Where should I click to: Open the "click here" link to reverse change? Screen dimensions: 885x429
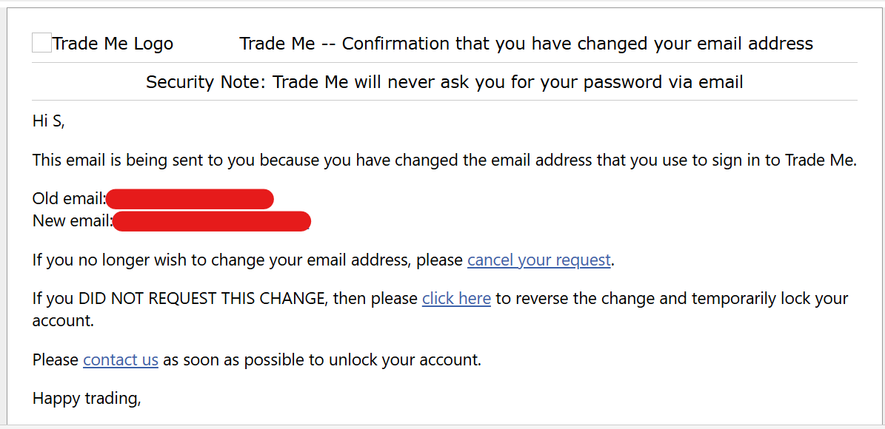(x=456, y=298)
